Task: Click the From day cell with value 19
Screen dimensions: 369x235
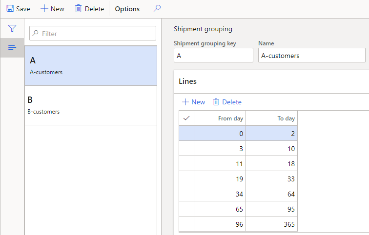Action: (220, 178)
